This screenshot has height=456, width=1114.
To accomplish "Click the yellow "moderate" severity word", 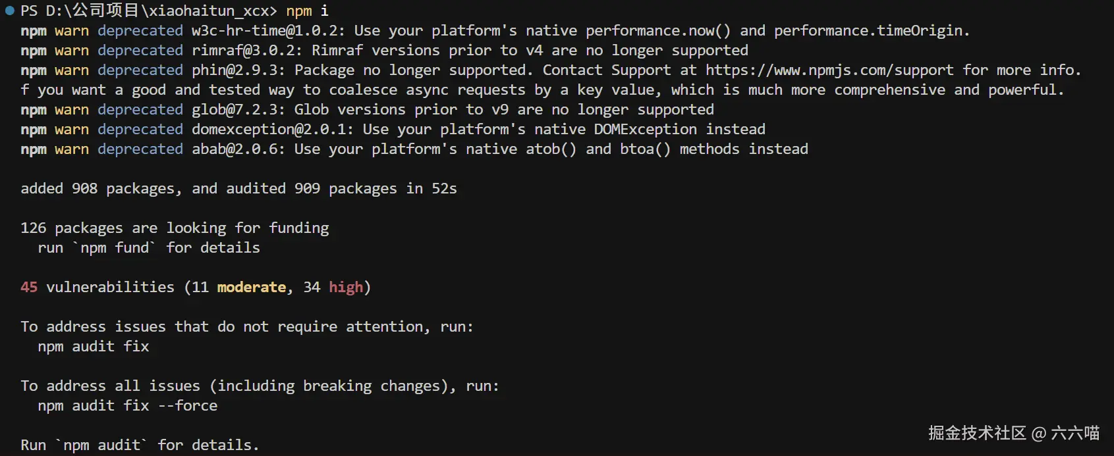I will tap(252, 287).
